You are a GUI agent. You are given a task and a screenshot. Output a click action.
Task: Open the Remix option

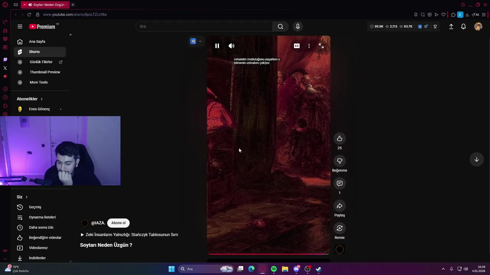(x=340, y=228)
